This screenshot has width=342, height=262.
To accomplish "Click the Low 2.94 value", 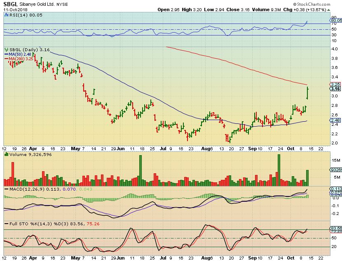I will point(214,9).
